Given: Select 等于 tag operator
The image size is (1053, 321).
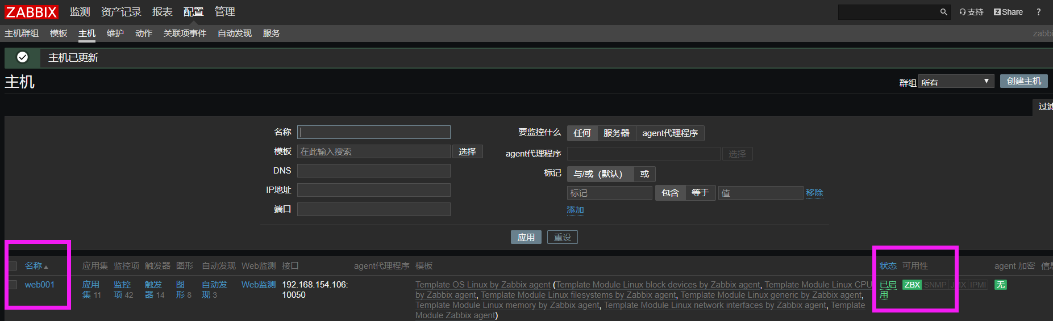Looking at the screenshot, I should (x=700, y=193).
